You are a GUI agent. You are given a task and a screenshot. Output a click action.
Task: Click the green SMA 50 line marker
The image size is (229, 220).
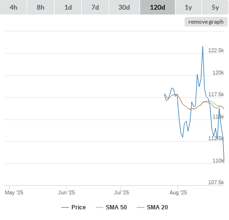pyautogui.click(x=100, y=207)
